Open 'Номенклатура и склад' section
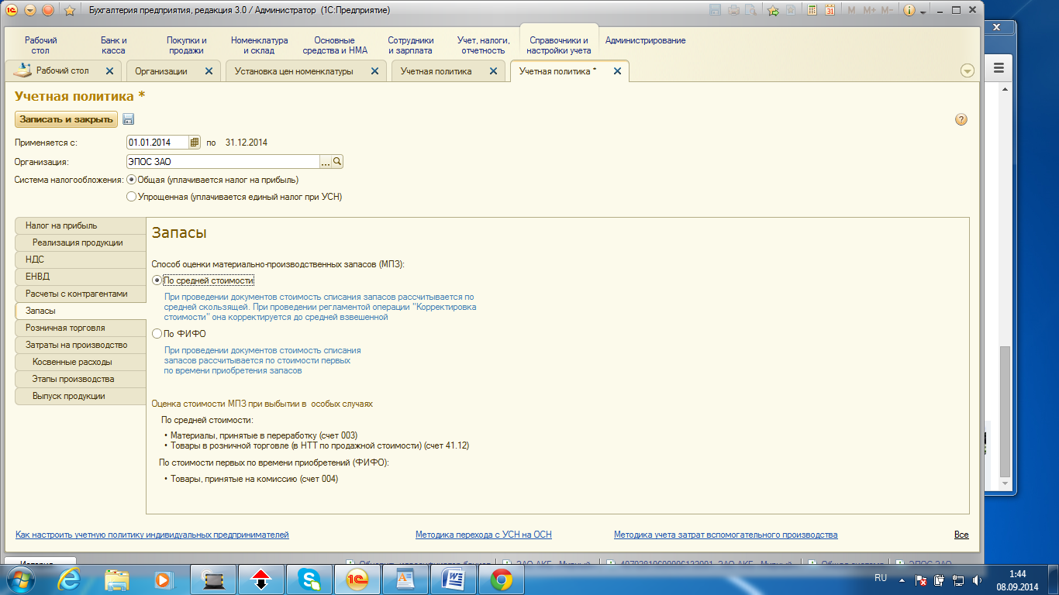Viewport: 1059px width, 595px height. [x=260, y=45]
